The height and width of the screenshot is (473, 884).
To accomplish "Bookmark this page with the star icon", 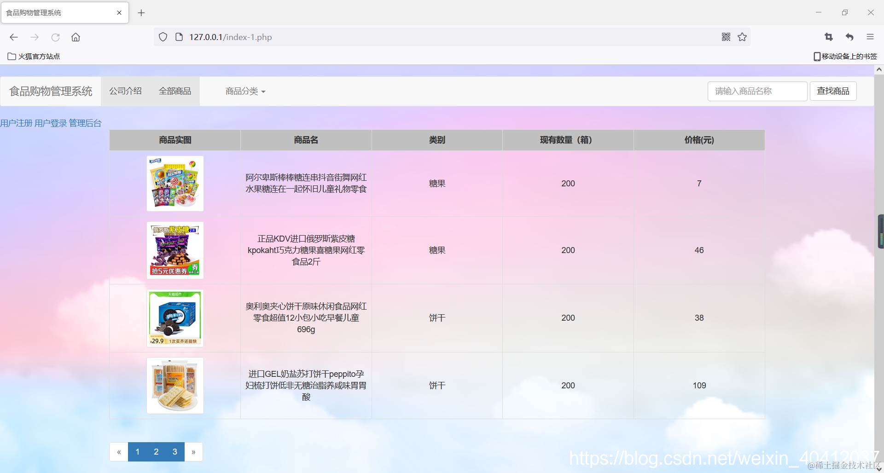I will [742, 37].
